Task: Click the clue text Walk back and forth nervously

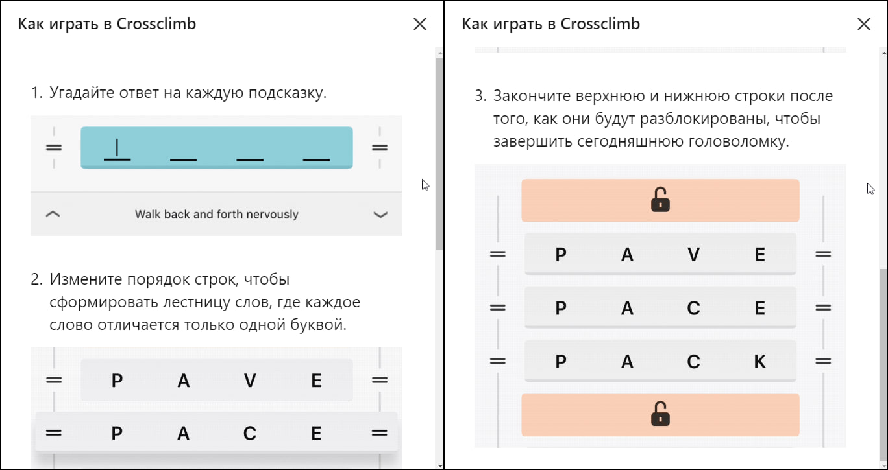Action: pos(217,215)
